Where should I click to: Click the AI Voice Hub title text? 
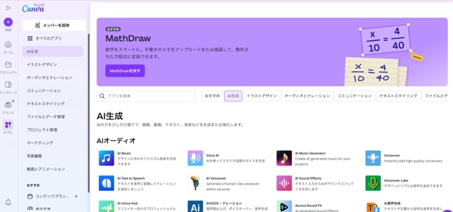tap(127, 203)
